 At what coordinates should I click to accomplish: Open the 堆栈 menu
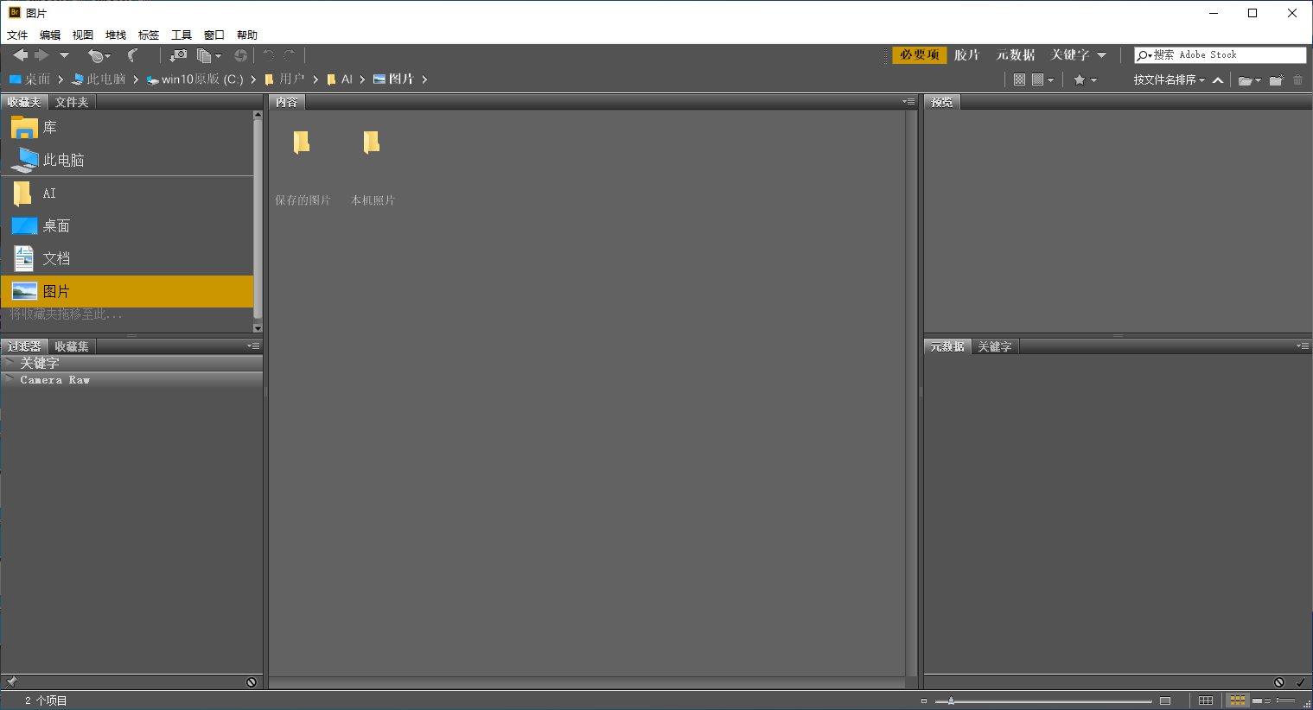(116, 35)
